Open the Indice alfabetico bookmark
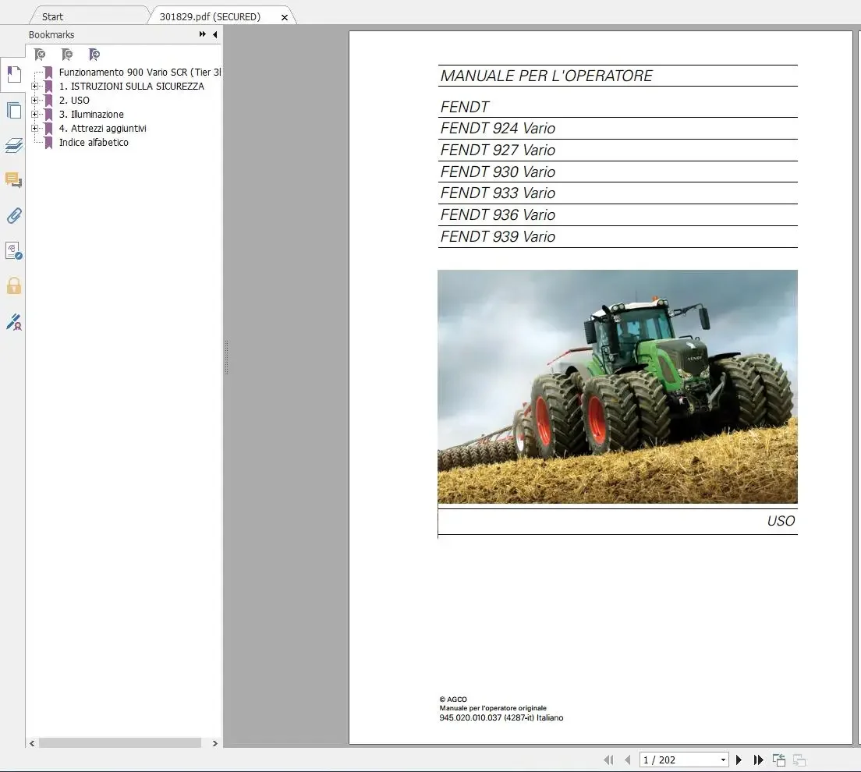The image size is (861, 772). tap(94, 143)
